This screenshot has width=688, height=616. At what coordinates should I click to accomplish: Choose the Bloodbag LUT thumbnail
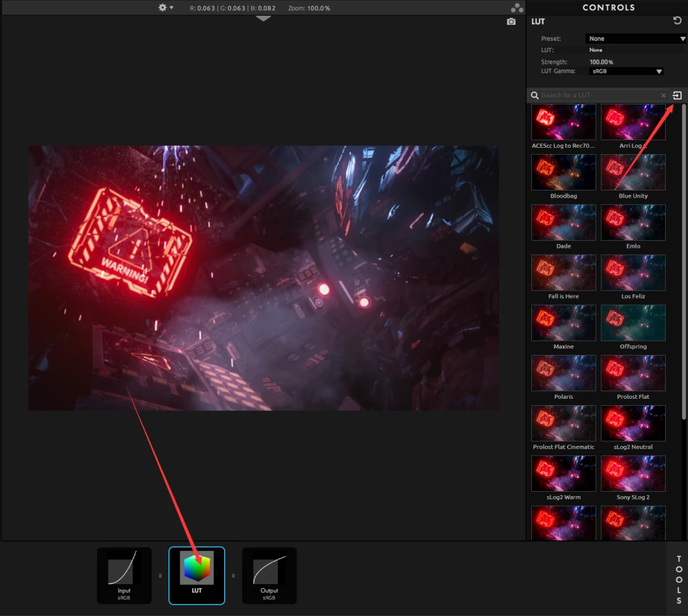pos(564,173)
